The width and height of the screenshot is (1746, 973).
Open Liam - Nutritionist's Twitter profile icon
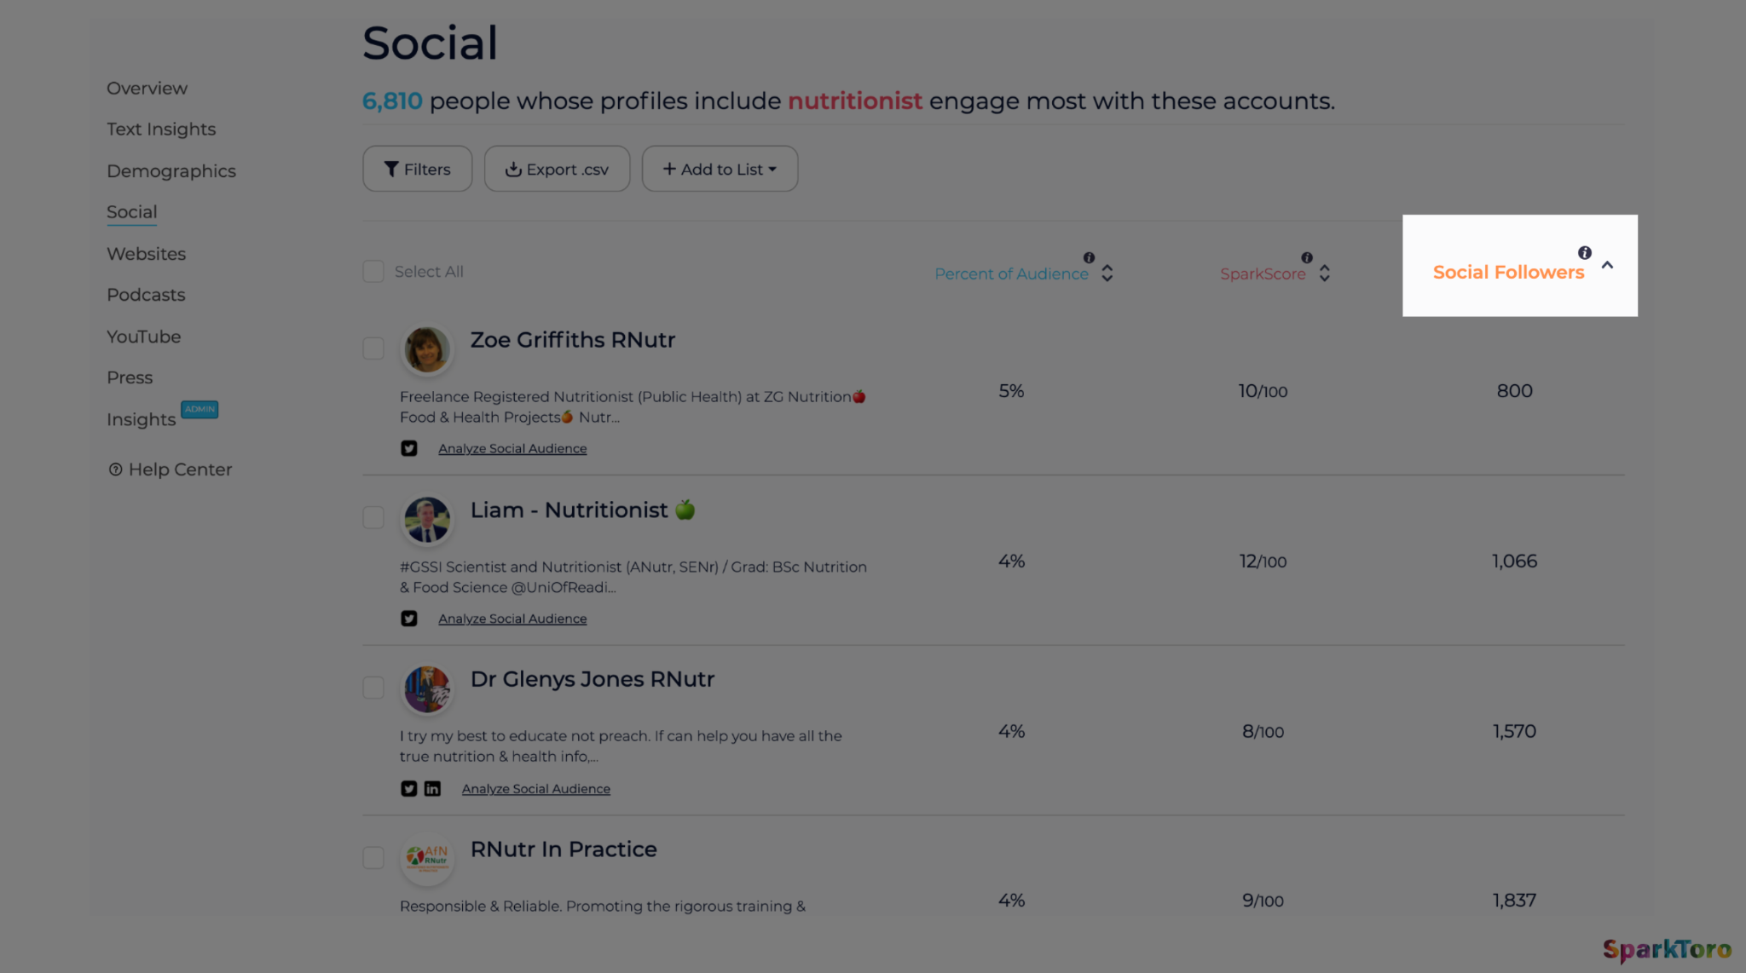[x=409, y=619]
